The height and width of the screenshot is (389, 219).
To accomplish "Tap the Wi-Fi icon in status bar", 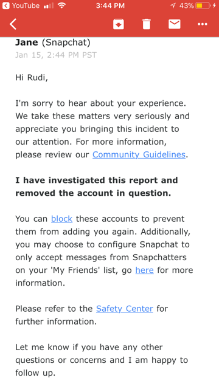I will tap(61, 5).
